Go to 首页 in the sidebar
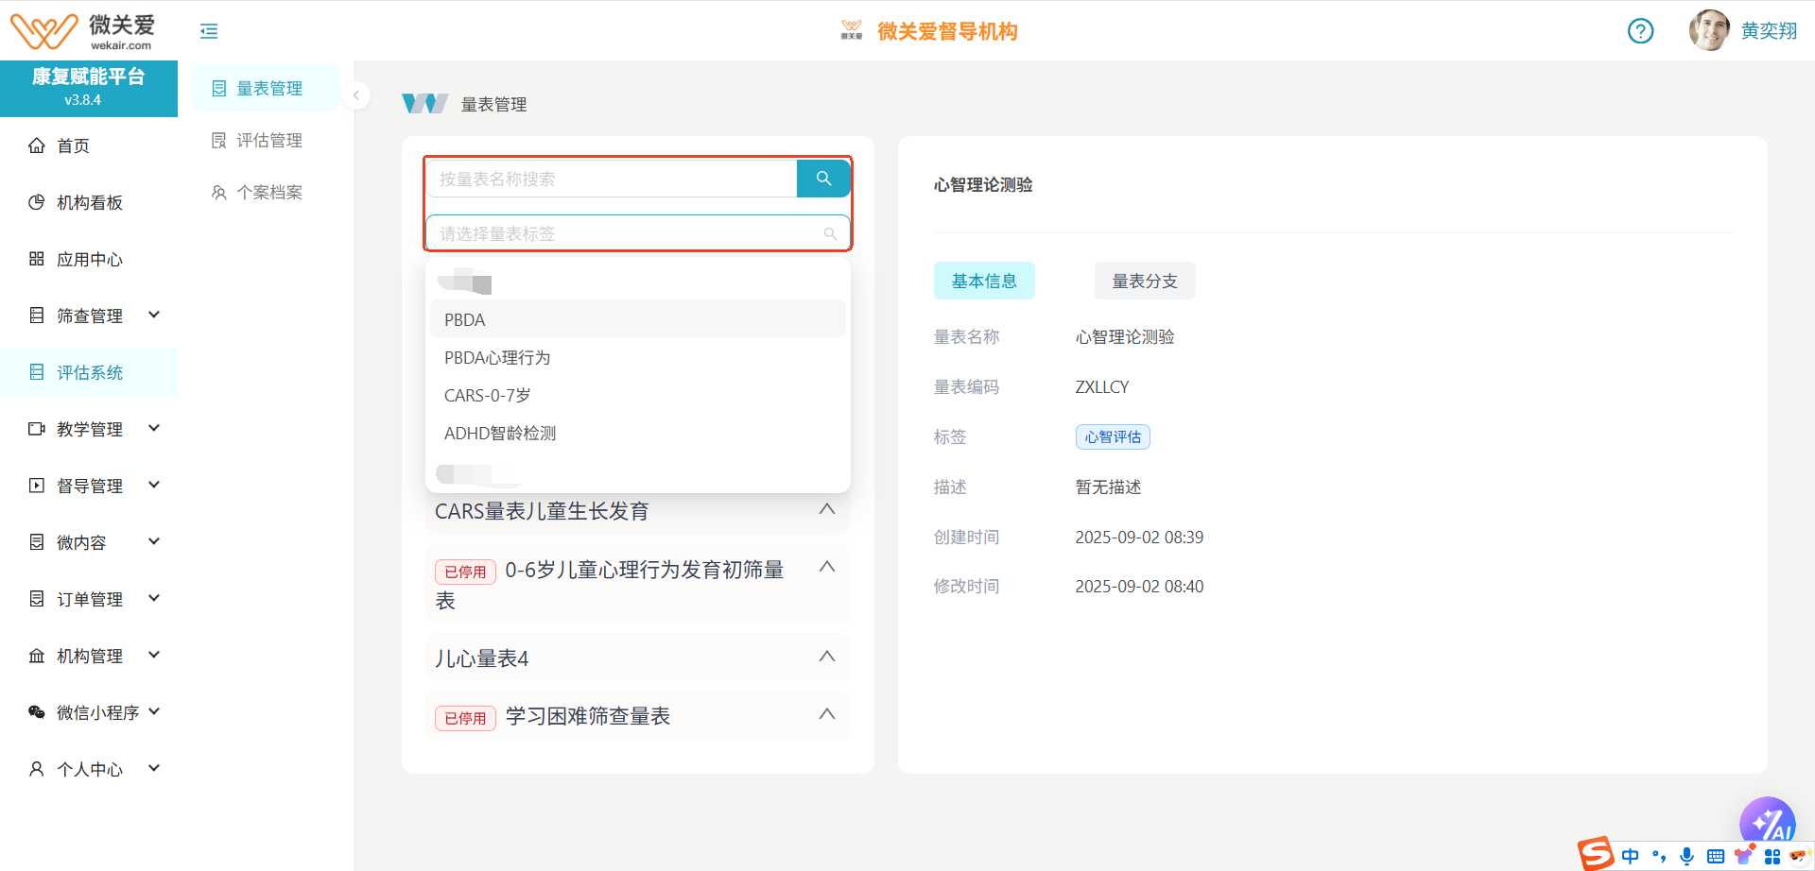This screenshot has width=1815, height=871. 73,145
